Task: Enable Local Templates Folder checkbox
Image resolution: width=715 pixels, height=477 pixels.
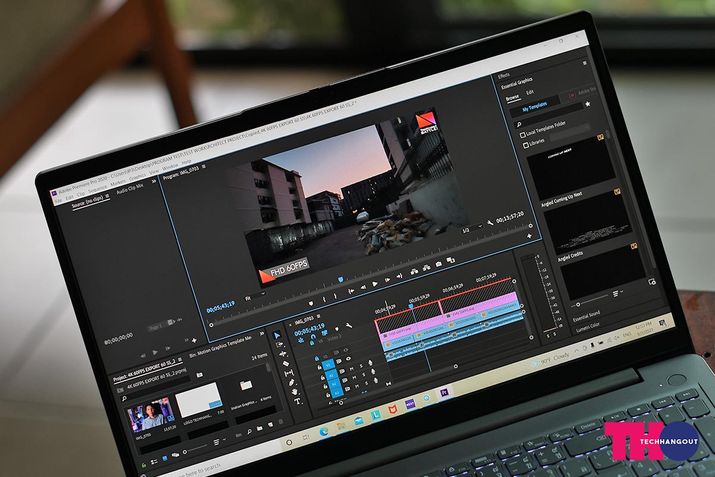Action: tap(523, 135)
